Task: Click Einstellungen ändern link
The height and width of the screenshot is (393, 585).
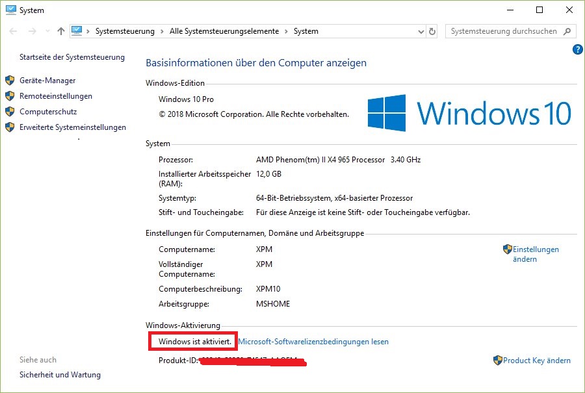Action: coord(536,254)
